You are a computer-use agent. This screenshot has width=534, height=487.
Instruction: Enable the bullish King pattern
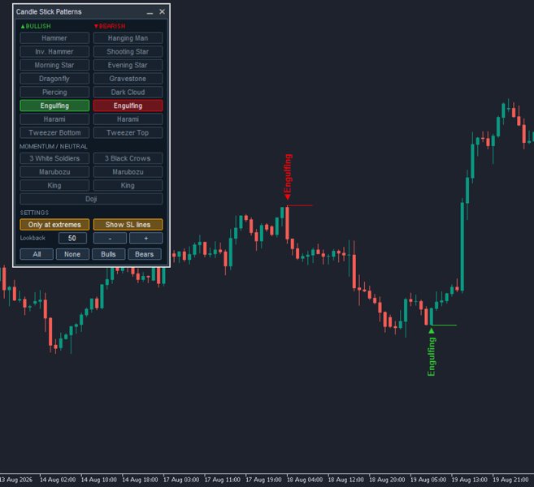pyautogui.click(x=54, y=185)
